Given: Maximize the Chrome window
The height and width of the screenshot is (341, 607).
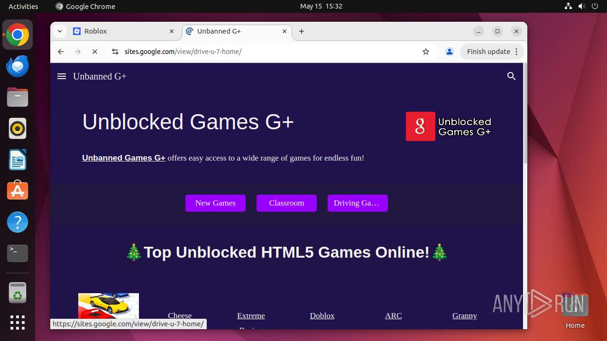Looking at the screenshot, I should (x=497, y=31).
